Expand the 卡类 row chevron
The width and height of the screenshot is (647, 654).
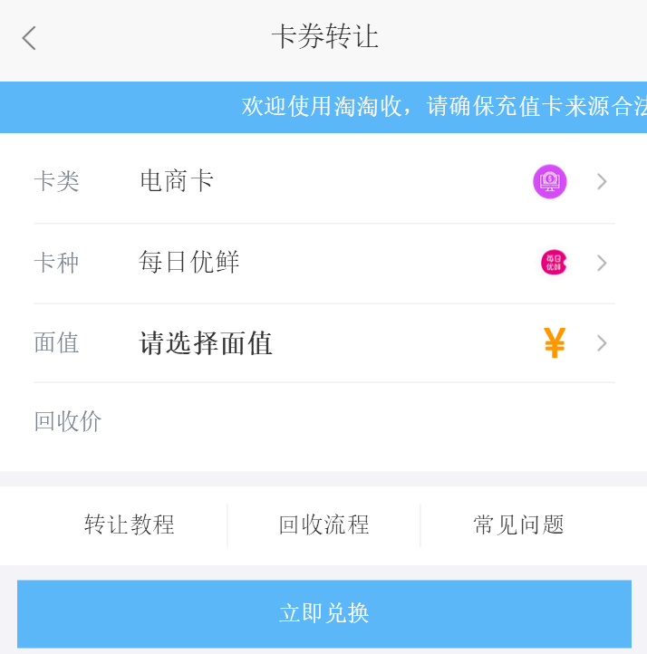coord(602,182)
